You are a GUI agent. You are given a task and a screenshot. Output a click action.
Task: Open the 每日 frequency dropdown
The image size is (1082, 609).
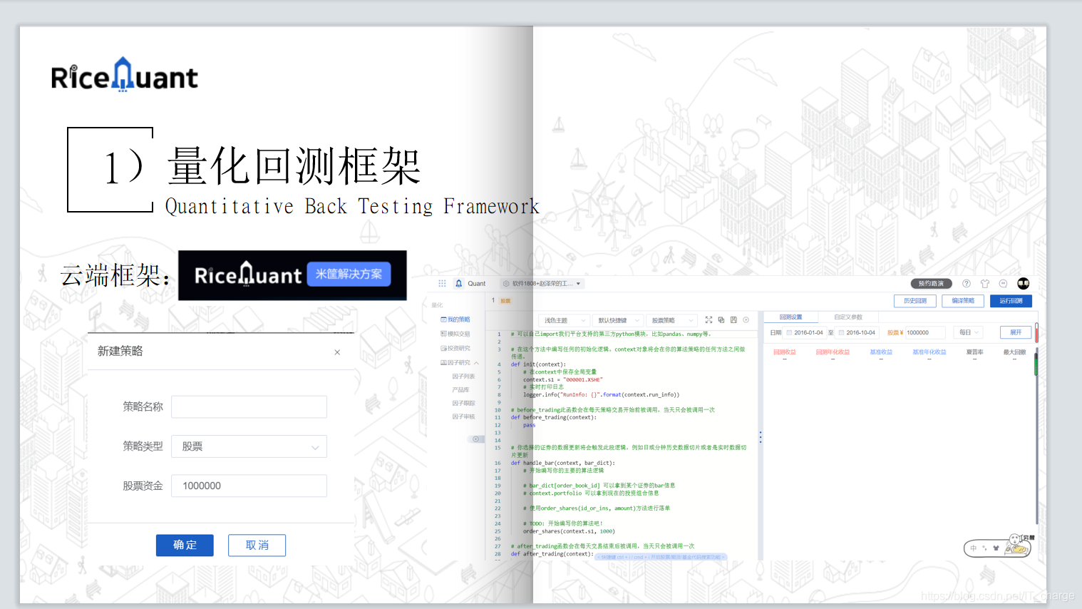[969, 332]
